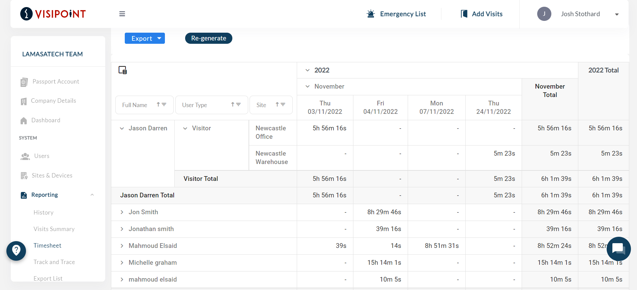
Task: Collapse the 2022 year column group
Action: 308,70
